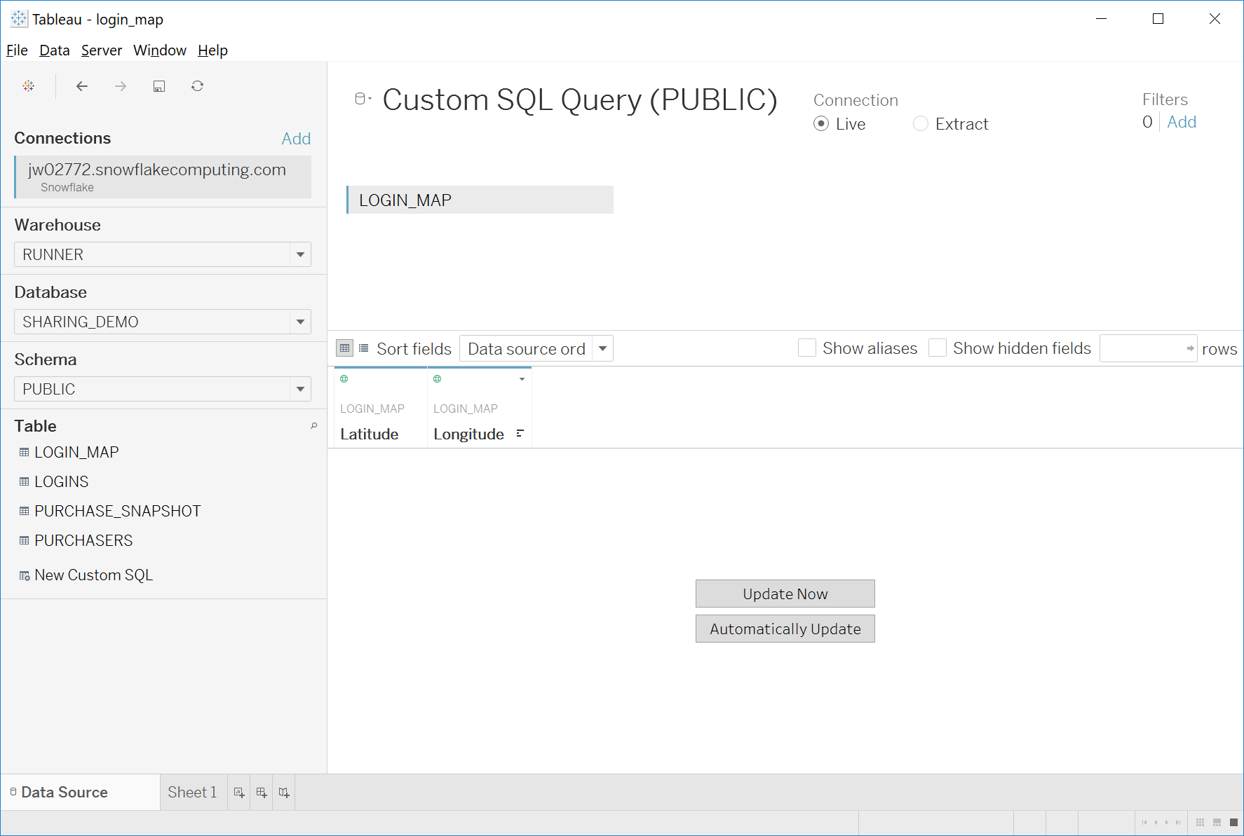Open the Longitude column dropdown arrow

click(522, 379)
